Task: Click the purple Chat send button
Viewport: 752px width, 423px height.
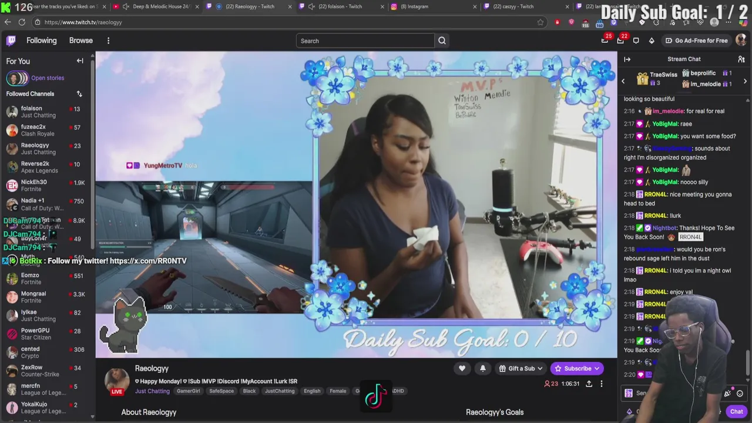Action: point(736,412)
